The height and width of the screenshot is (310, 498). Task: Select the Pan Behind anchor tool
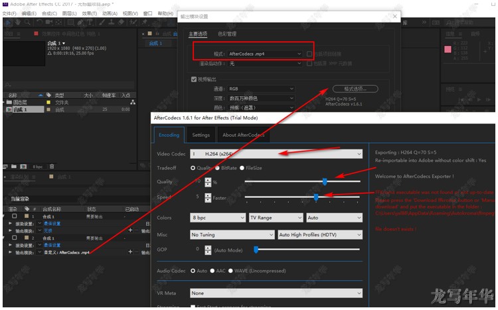[58, 22]
